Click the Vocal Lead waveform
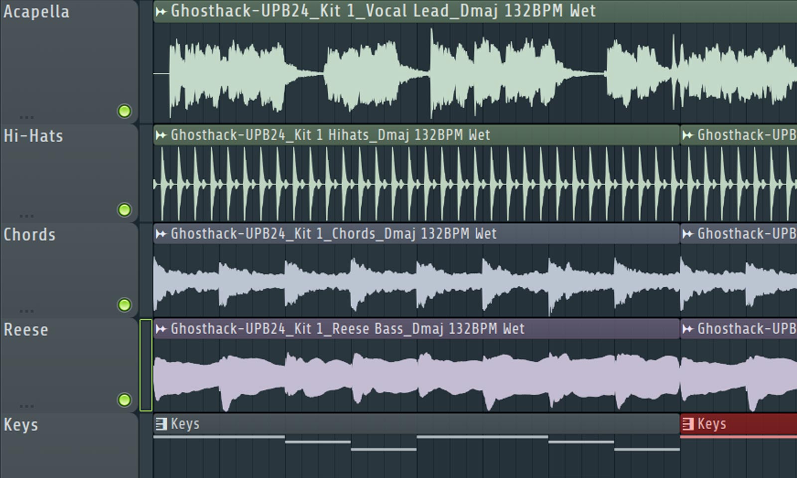This screenshot has height=478, width=797. (475, 73)
